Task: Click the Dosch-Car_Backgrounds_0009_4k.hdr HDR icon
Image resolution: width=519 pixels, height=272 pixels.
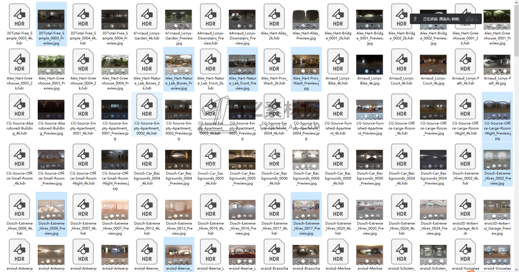Action: pos(338,157)
